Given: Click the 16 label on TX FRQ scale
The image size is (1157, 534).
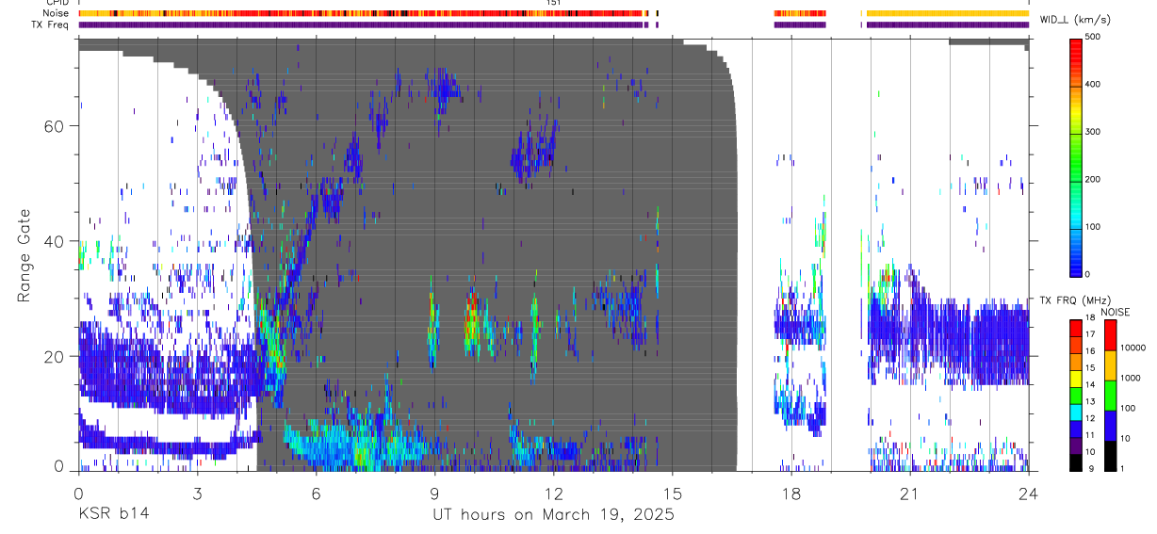Looking at the screenshot, I should coord(1091,353).
